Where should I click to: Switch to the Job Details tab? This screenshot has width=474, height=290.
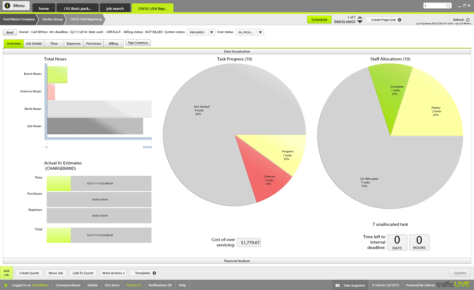pyautogui.click(x=34, y=44)
